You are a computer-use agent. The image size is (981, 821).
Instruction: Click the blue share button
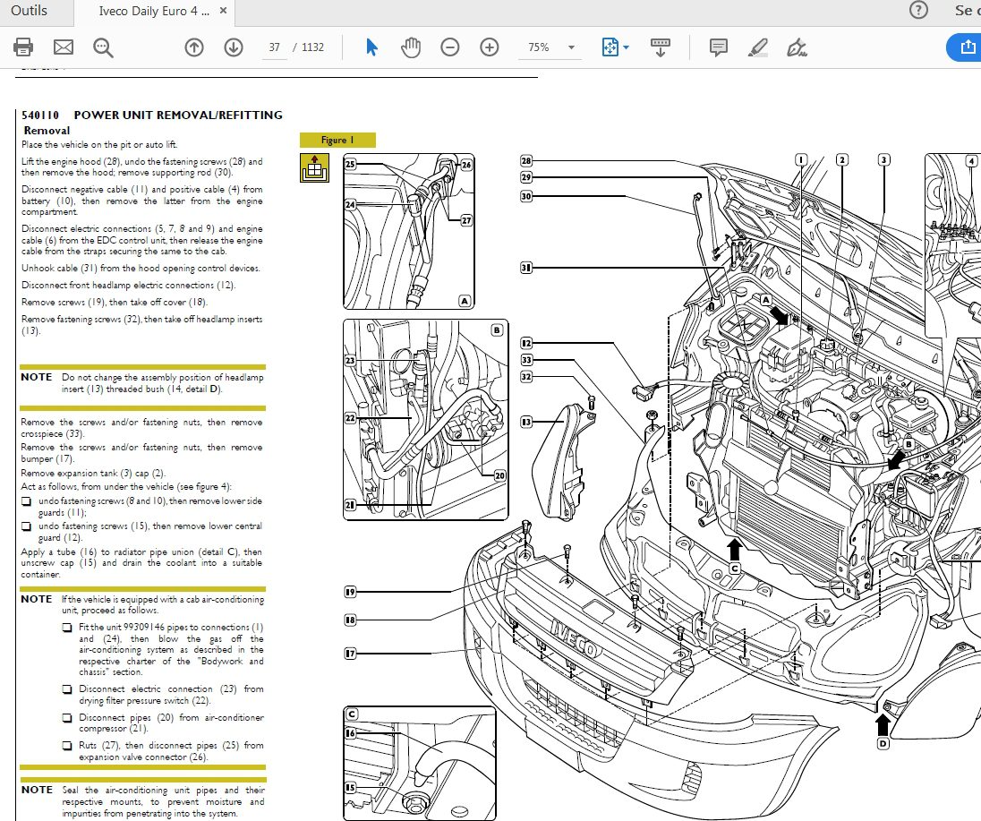pos(964,47)
